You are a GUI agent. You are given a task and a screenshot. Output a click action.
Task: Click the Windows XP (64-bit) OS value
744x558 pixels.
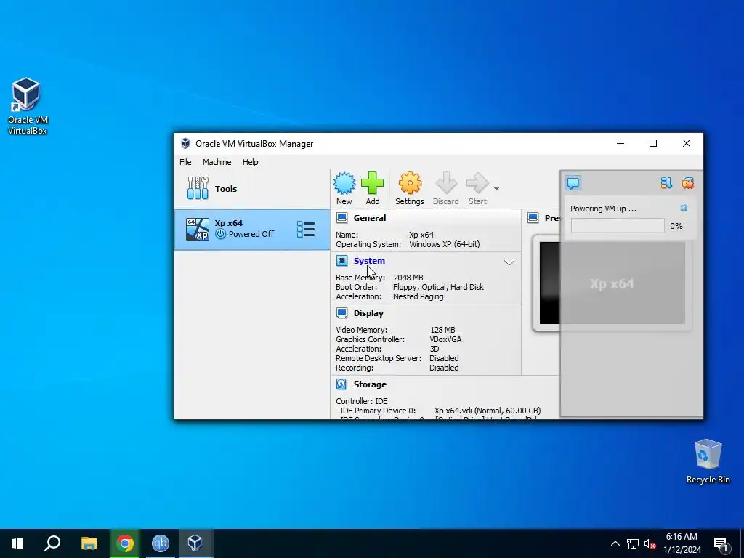444,244
